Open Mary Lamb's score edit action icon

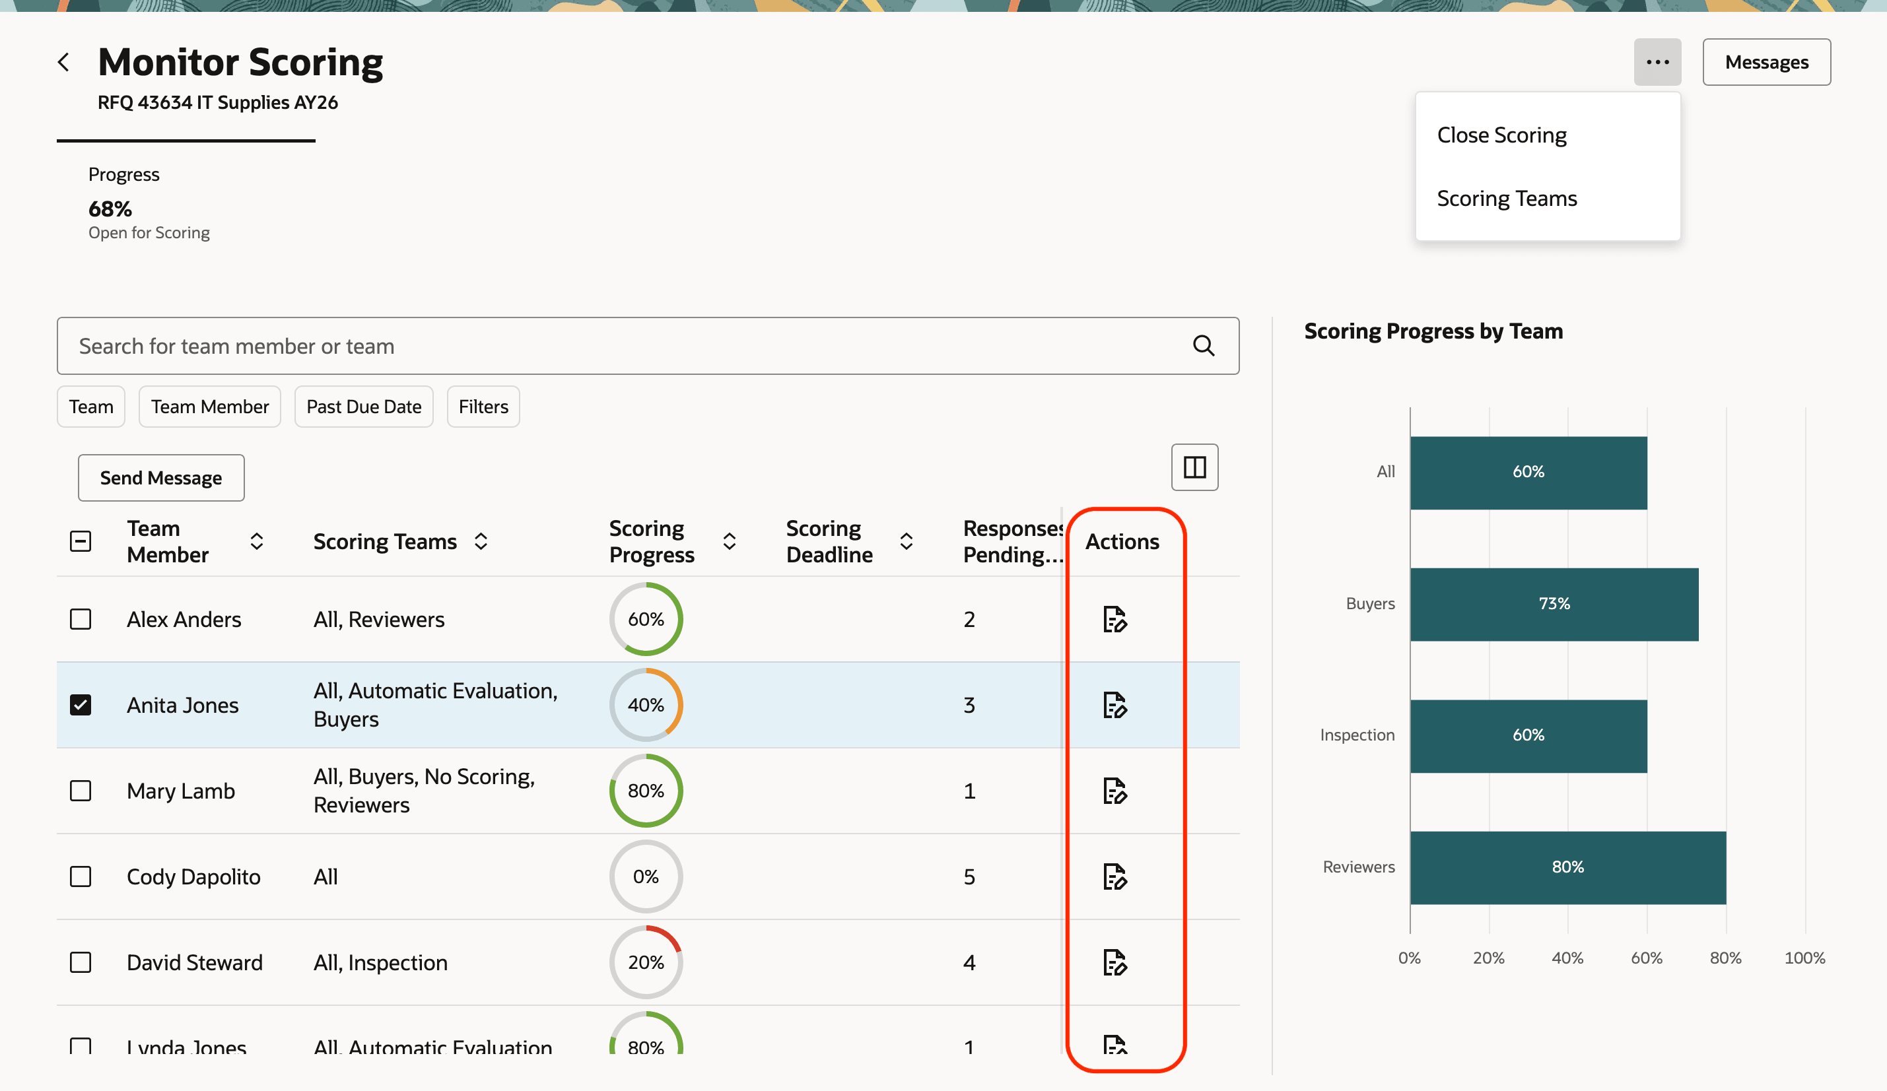[x=1115, y=791]
